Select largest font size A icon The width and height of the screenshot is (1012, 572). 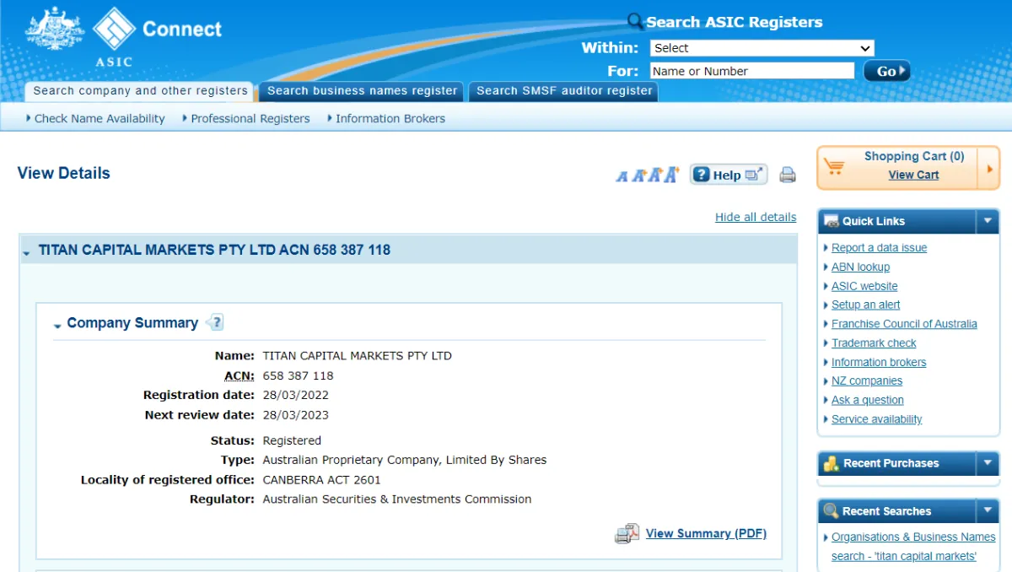click(x=671, y=175)
